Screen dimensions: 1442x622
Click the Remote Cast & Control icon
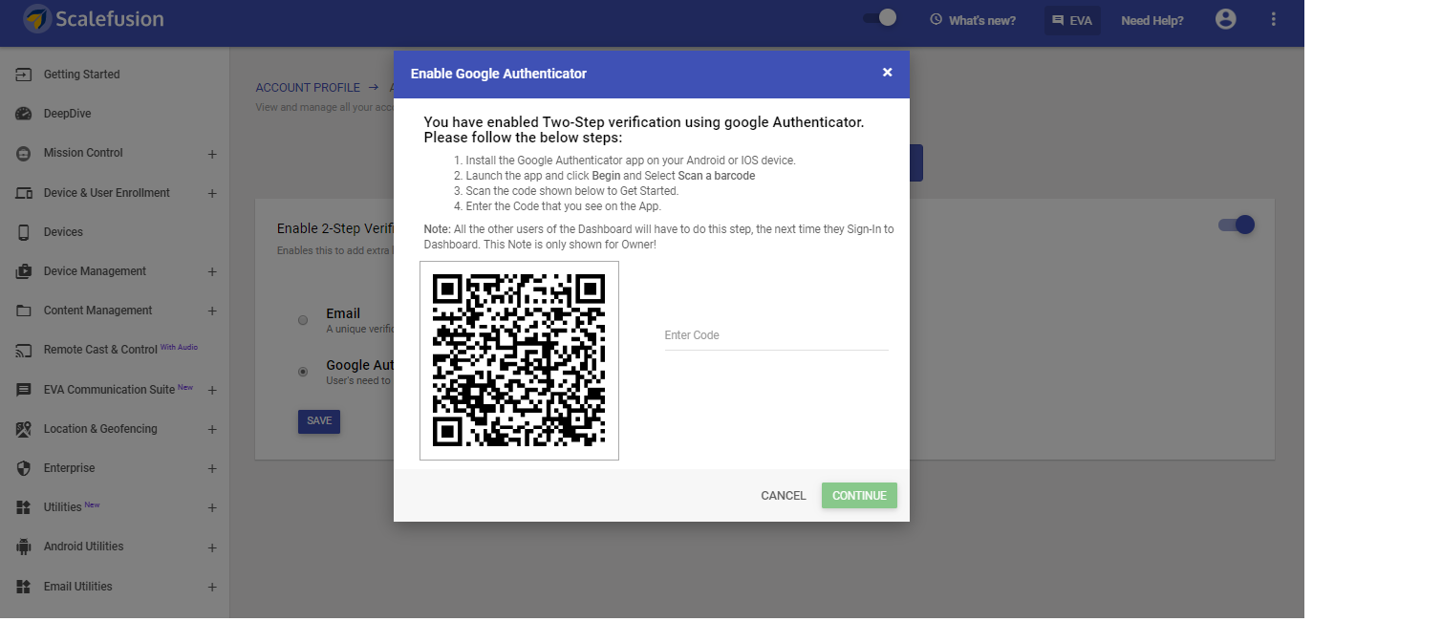(24, 350)
